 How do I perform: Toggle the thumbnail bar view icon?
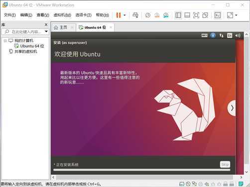coord(187,15)
